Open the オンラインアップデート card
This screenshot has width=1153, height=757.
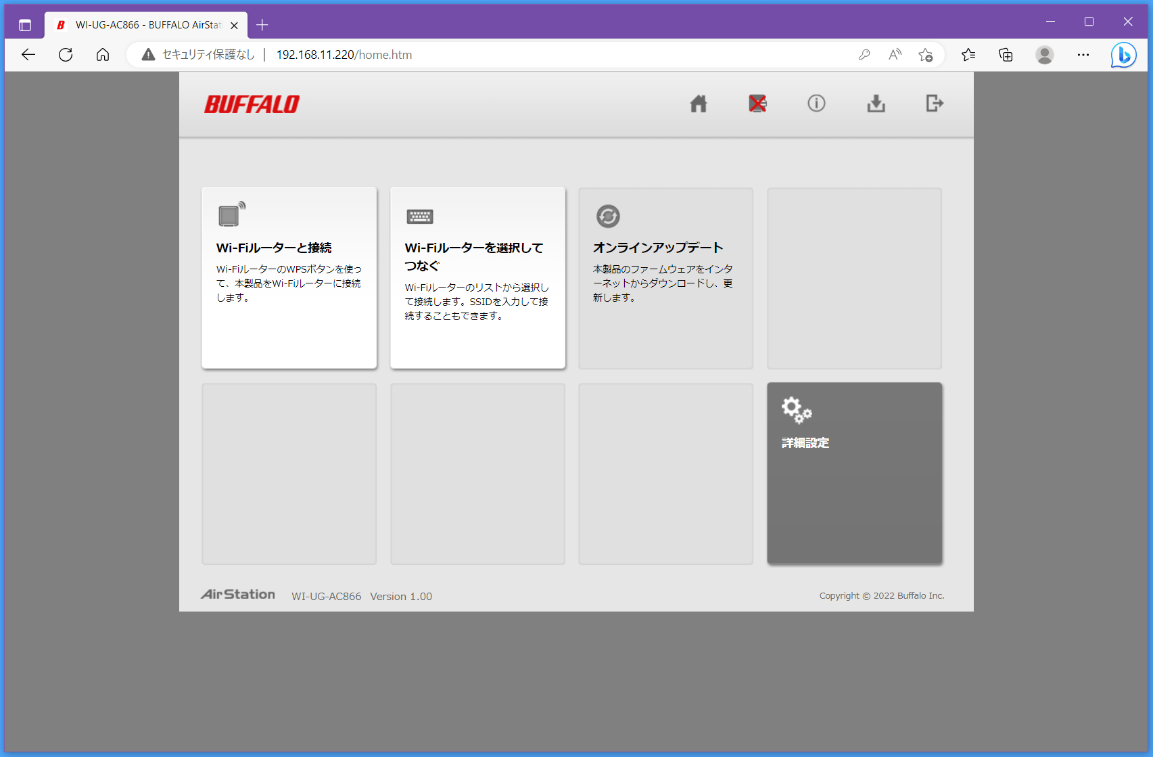point(666,278)
